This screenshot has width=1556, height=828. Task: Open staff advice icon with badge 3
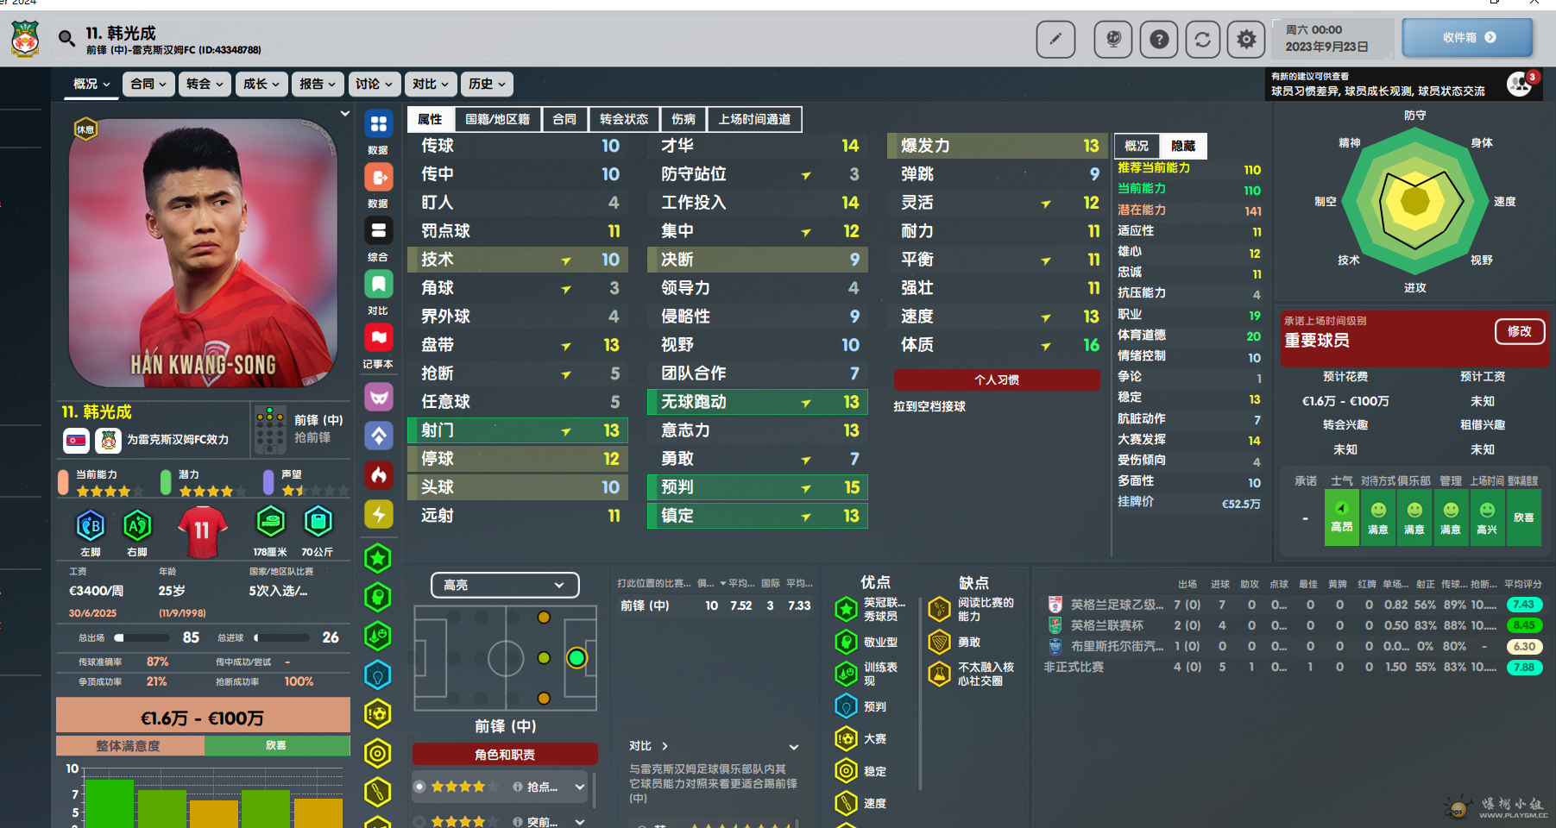click(1520, 84)
